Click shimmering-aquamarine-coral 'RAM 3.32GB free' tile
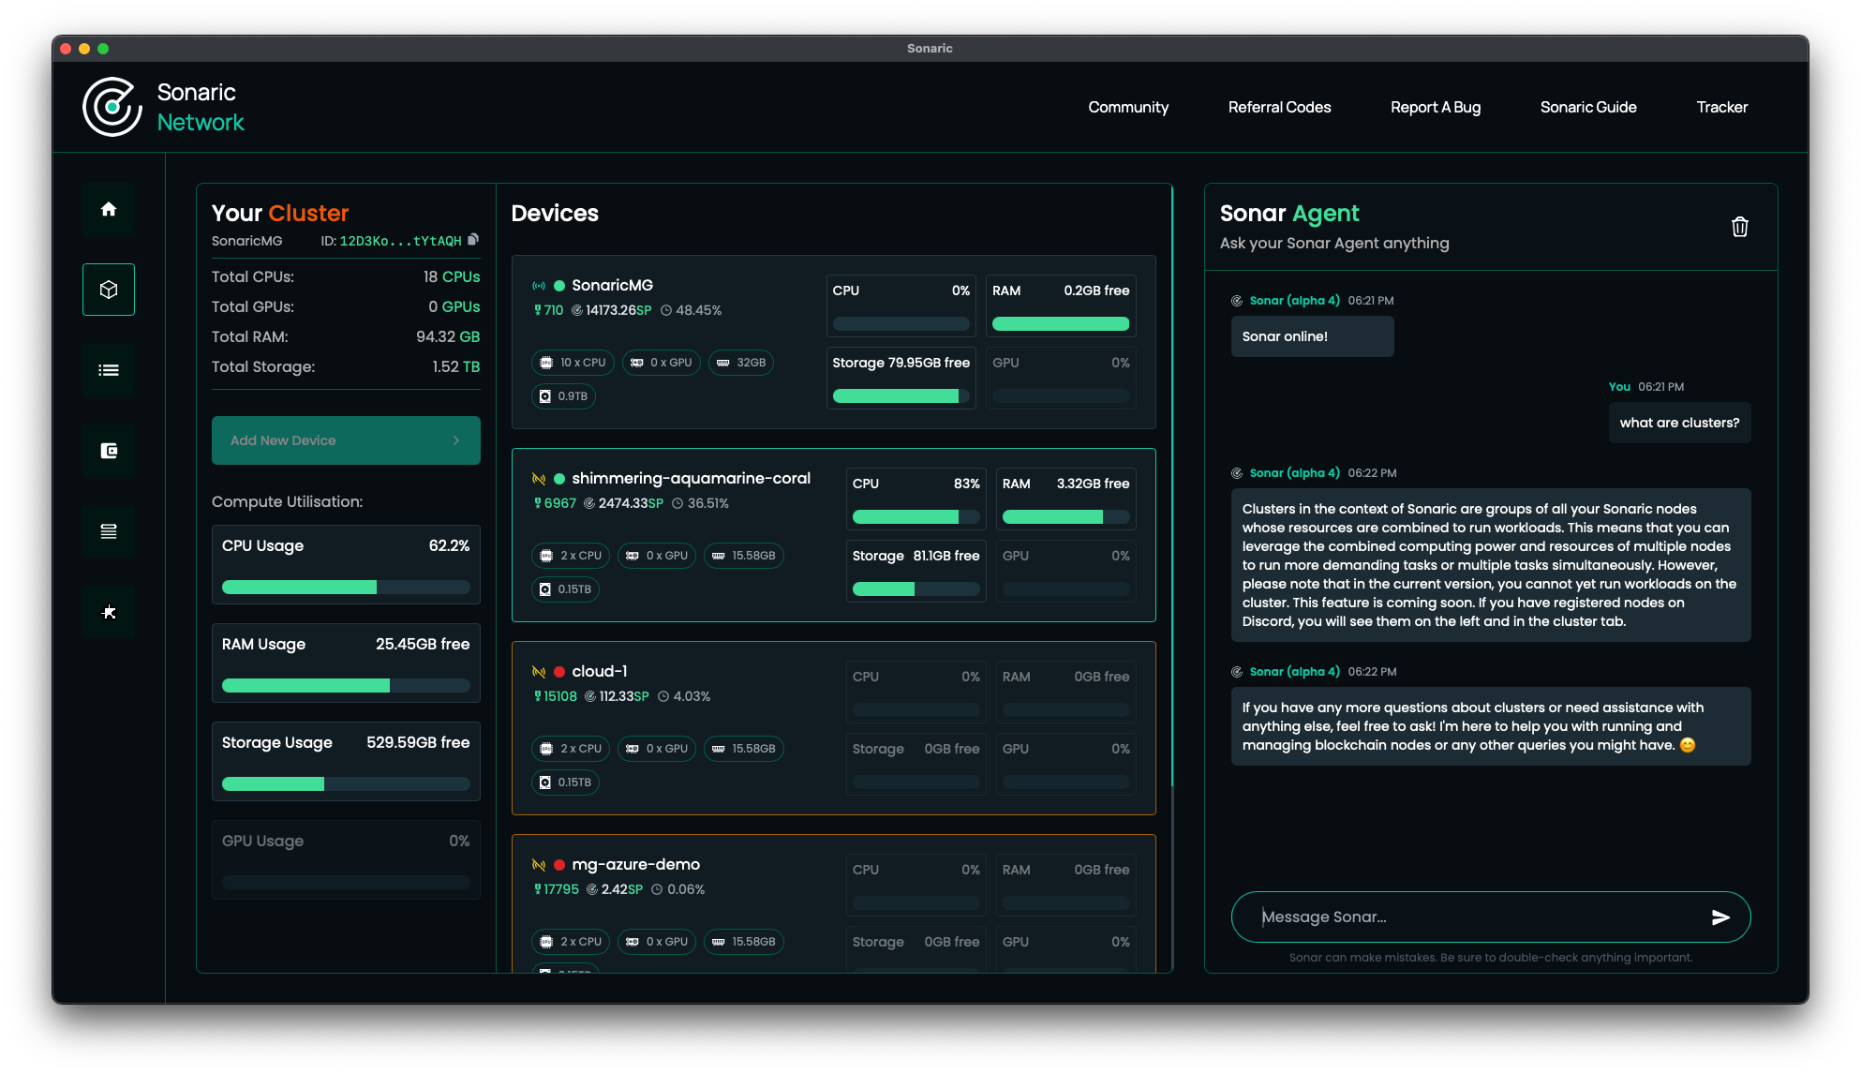The width and height of the screenshot is (1861, 1073). [x=1066, y=499]
